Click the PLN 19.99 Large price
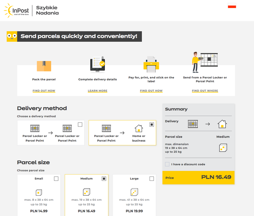Image resolution: width=254 pixels, height=216 pixels. (134, 211)
